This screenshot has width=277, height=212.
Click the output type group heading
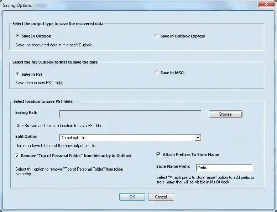pyautogui.click(x=58, y=24)
